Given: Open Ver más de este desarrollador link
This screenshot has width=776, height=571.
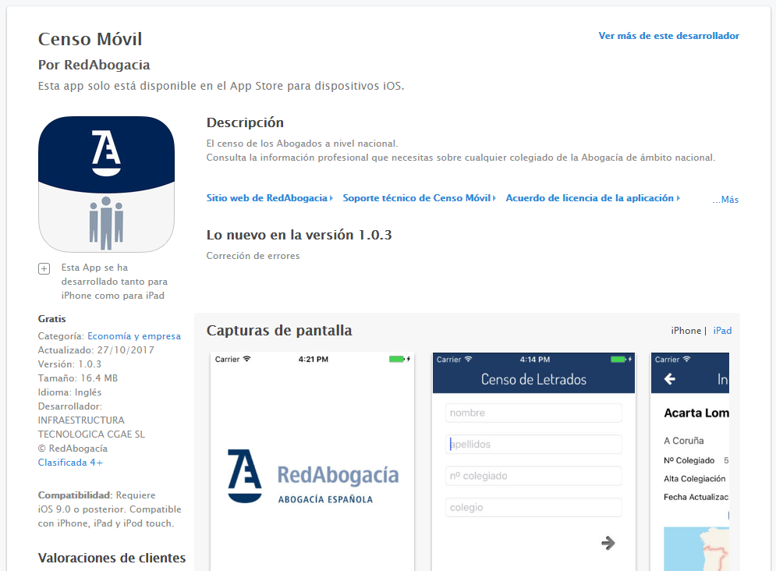Looking at the screenshot, I should 668,36.
